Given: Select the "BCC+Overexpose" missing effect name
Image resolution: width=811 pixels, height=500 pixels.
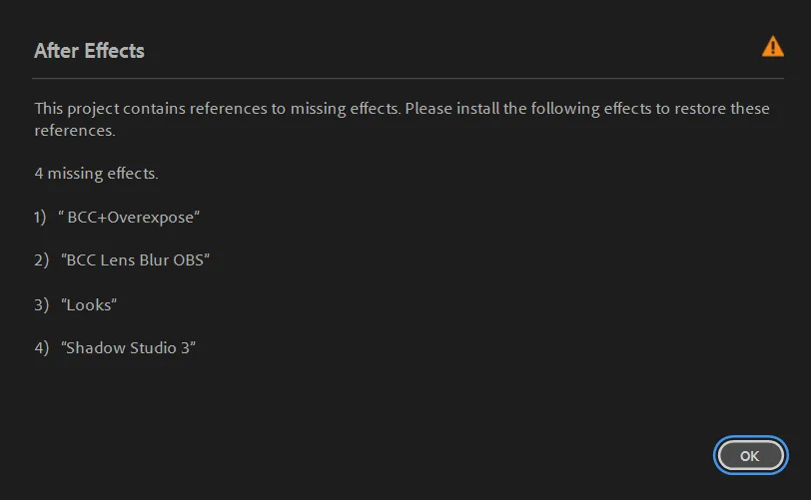Looking at the screenshot, I should pos(130,217).
